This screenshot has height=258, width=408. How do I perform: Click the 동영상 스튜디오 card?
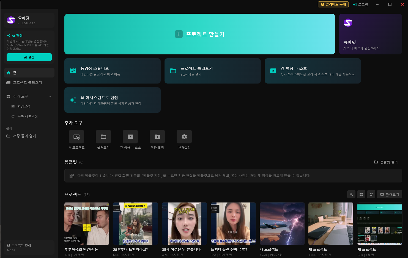[x=113, y=71]
